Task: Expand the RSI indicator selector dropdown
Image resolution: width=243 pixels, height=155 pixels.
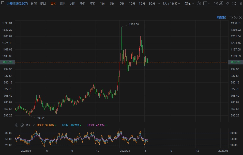Action: coord(34,125)
